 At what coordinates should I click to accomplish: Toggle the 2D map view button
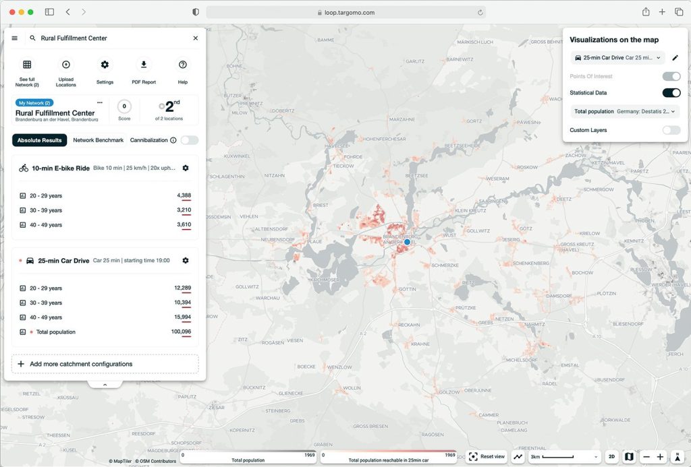611,457
